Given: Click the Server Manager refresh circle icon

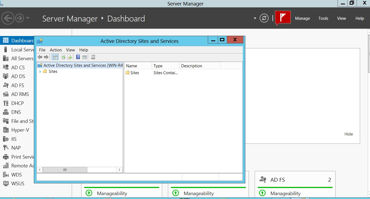Looking at the screenshot, I should tap(264, 18).
